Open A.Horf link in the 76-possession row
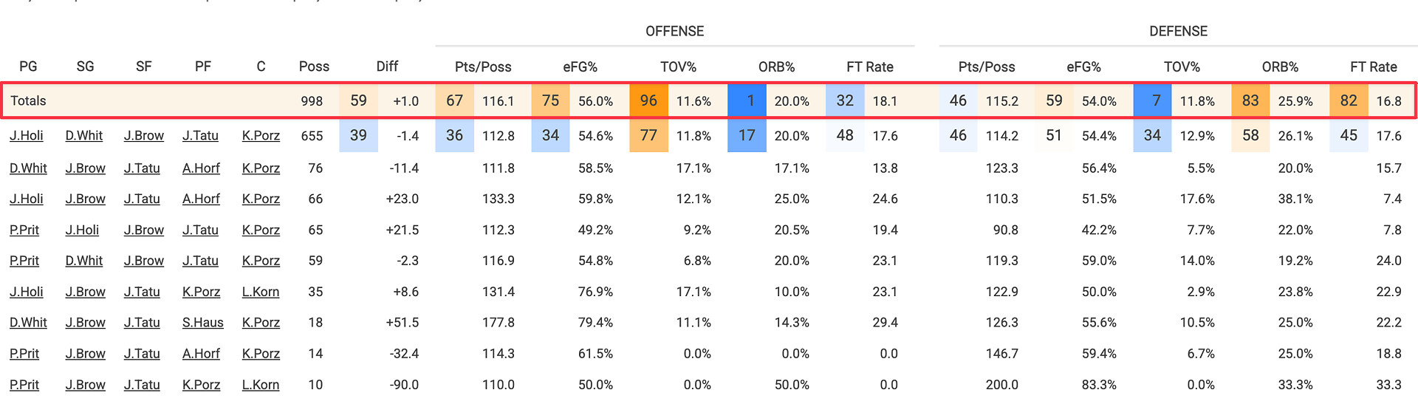Screen dimensions: 1418x404 click(201, 168)
